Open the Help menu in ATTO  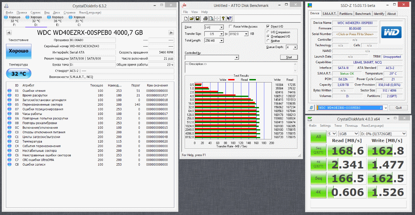[x=205, y=12]
